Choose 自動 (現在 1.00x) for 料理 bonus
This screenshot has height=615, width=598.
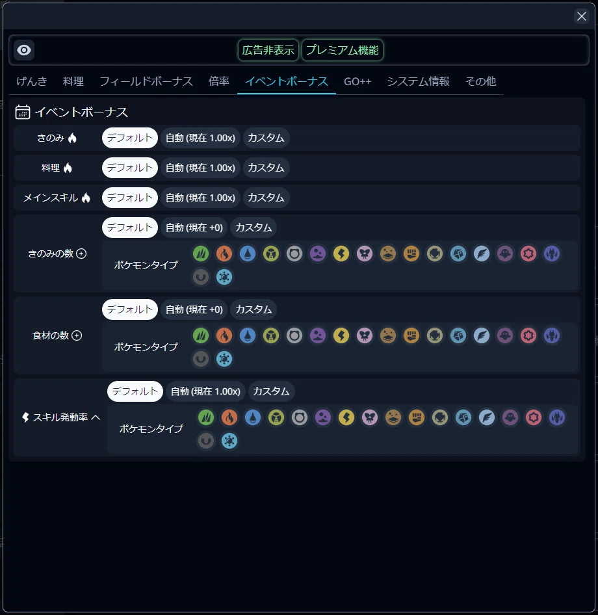pyautogui.click(x=200, y=168)
